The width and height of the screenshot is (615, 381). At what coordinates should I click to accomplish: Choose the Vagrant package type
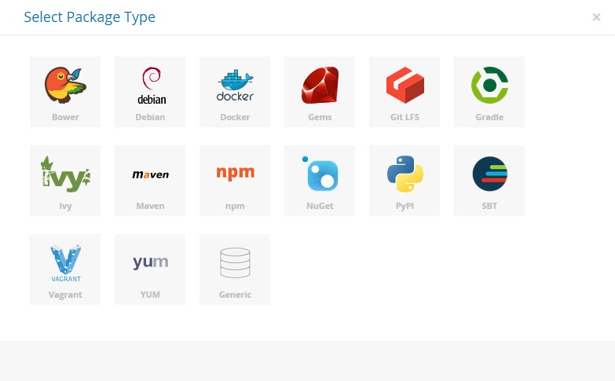click(65, 269)
